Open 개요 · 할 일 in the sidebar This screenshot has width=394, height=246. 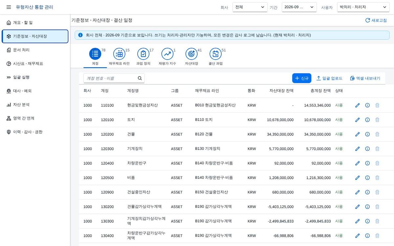coord(35,23)
